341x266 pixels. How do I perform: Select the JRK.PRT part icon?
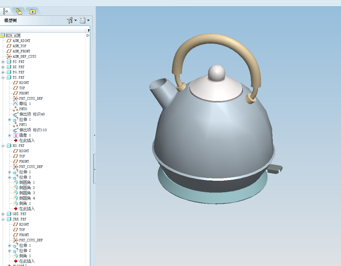9,219
